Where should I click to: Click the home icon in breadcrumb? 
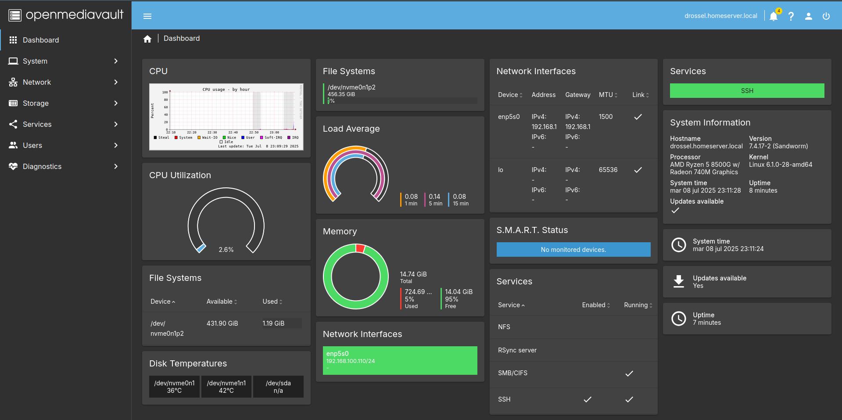tap(147, 39)
